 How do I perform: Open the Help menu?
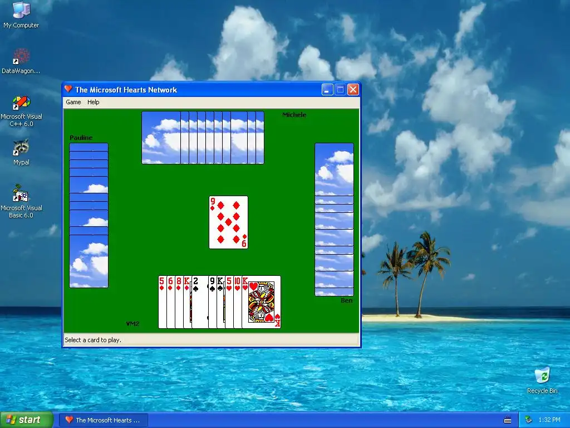point(93,103)
